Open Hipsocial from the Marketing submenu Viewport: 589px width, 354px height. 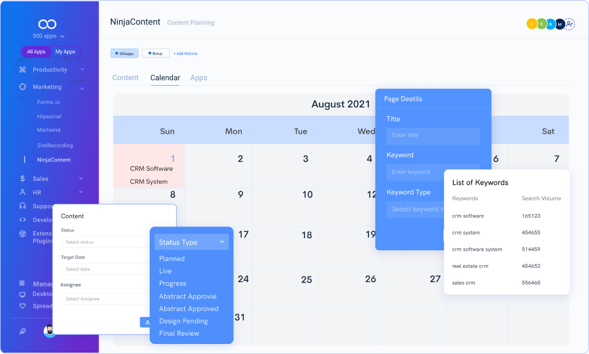[49, 116]
